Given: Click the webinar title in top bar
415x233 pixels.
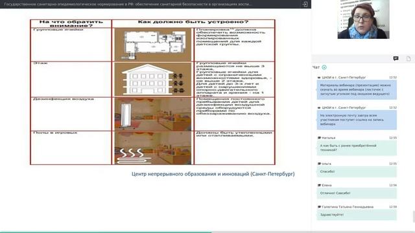Looking at the screenshot, I should pyautogui.click(x=128, y=5).
